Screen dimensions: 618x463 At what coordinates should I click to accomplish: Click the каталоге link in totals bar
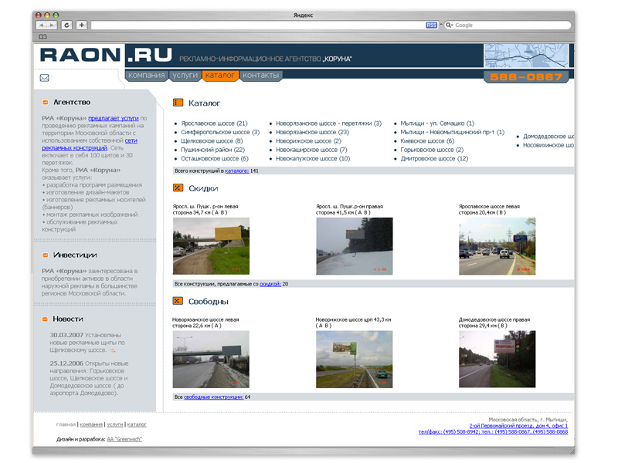tap(237, 171)
